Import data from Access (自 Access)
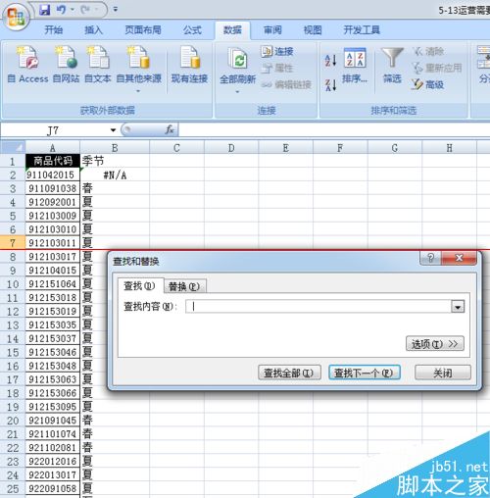Image resolution: width=490 pixels, height=498 pixels. pos(27,66)
